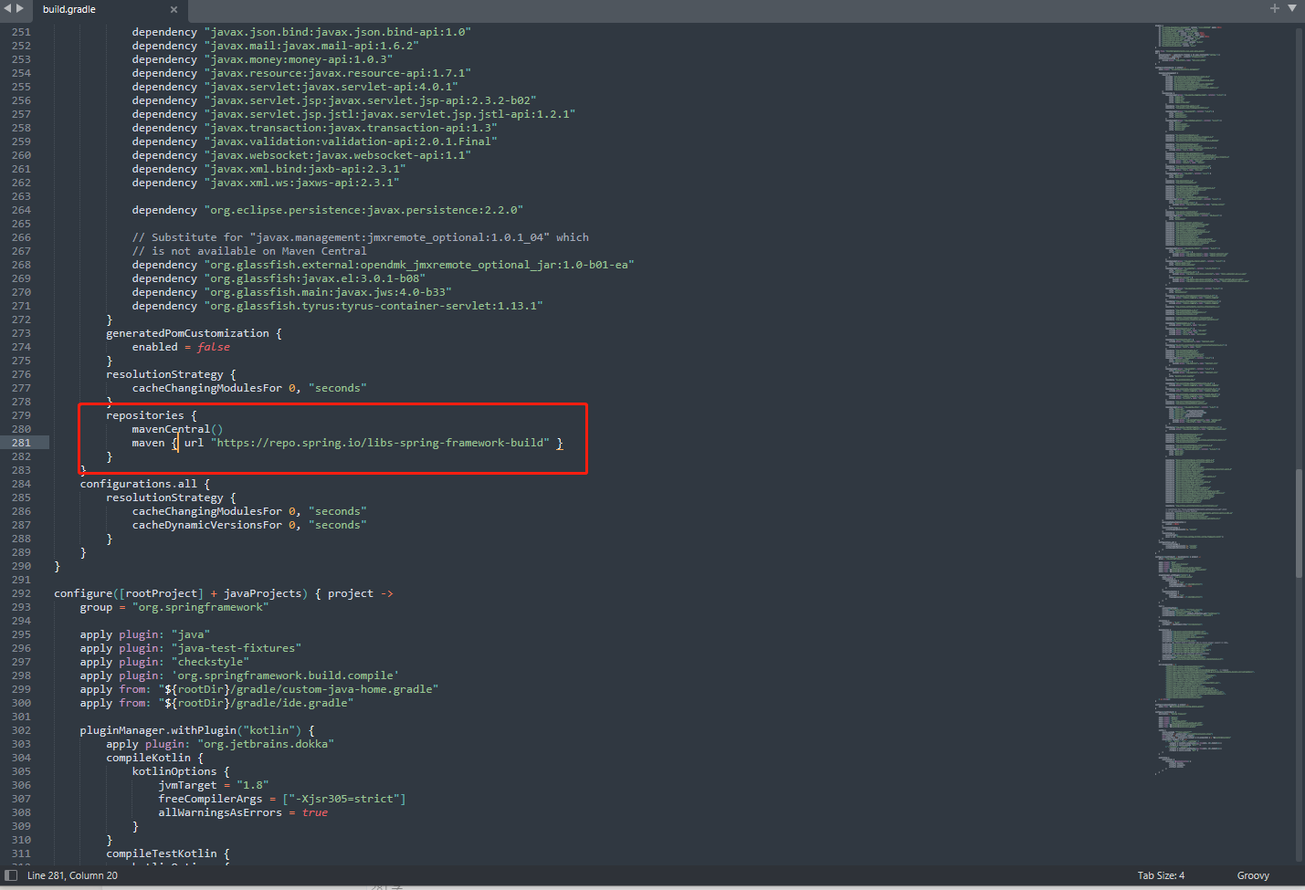This screenshot has height=890, width=1305.
Task: Click the apply plugin java-test-fixtures line
Action: tap(191, 648)
